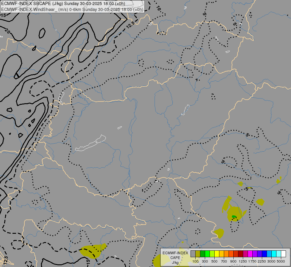Click the olive swatch in the CAPE legend
The width and height of the screenshot is (291, 267).
[198, 254]
